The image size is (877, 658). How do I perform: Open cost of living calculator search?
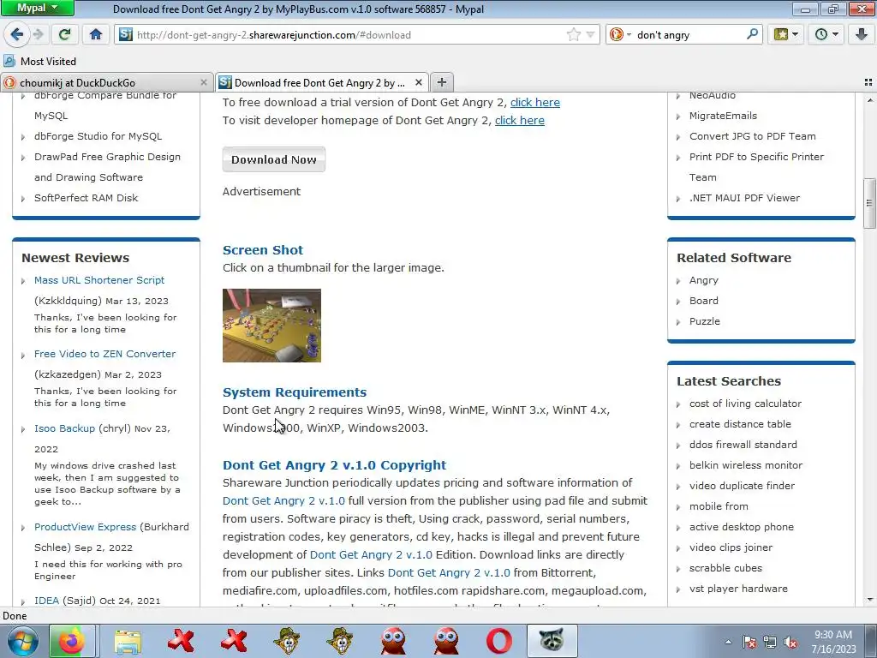[745, 404]
